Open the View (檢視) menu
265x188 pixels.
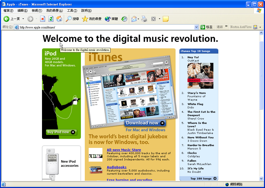click(x=37, y=11)
